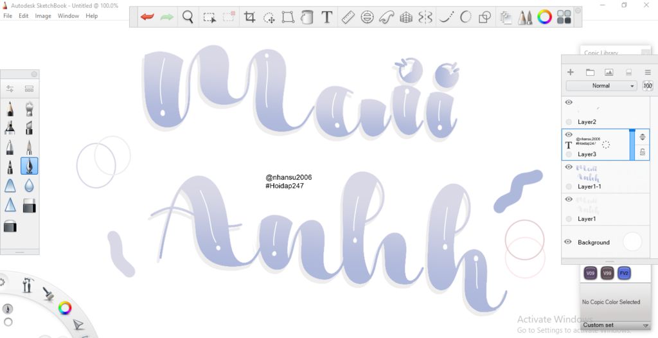The width and height of the screenshot is (658, 338).
Task: Select the Ballpoint Pen brush
Action: click(10, 147)
